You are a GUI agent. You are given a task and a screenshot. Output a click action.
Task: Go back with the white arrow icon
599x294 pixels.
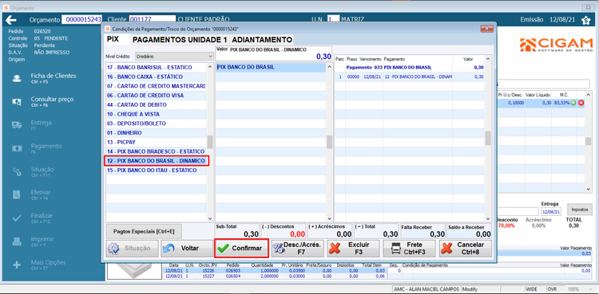[11, 20]
